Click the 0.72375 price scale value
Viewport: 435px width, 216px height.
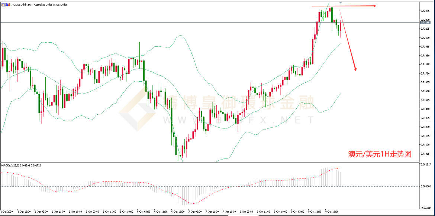(425, 11)
